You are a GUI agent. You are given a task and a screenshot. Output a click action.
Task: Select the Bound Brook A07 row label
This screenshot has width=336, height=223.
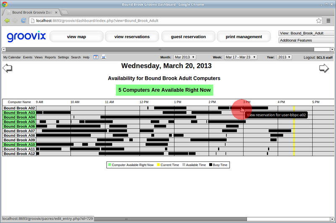[x=19, y=131]
